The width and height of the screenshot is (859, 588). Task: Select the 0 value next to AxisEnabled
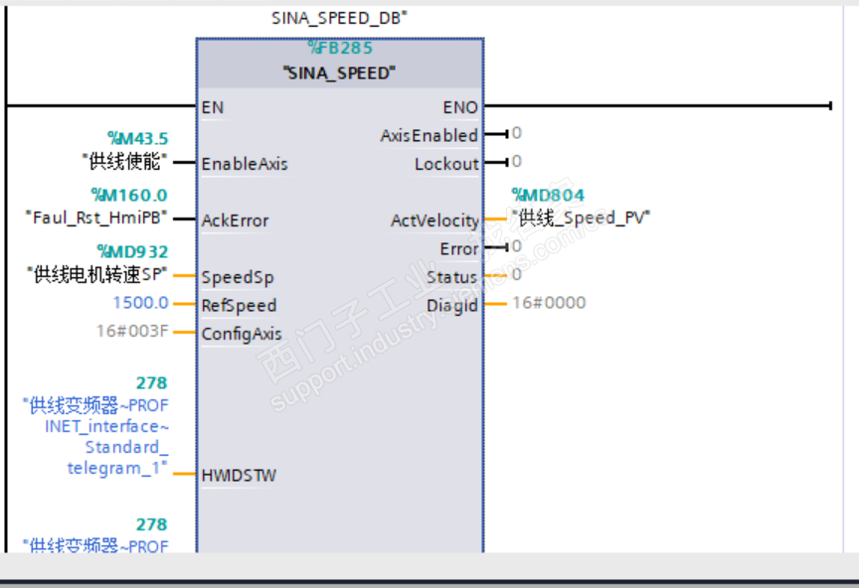[517, 133]
